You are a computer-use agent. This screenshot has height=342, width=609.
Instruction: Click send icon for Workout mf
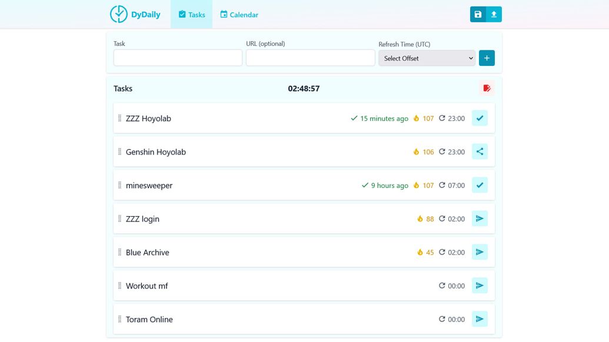(x=480, y=286)
